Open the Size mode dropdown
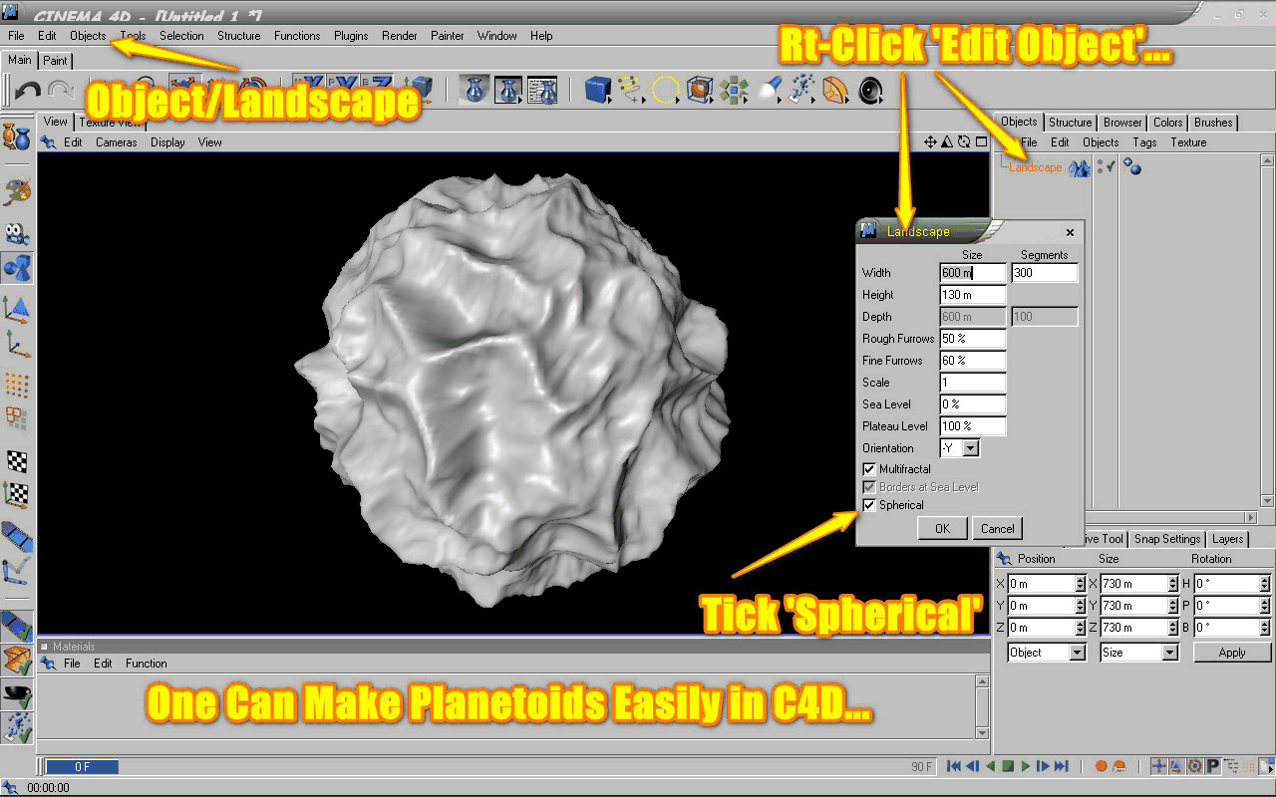 (1139, 653)
